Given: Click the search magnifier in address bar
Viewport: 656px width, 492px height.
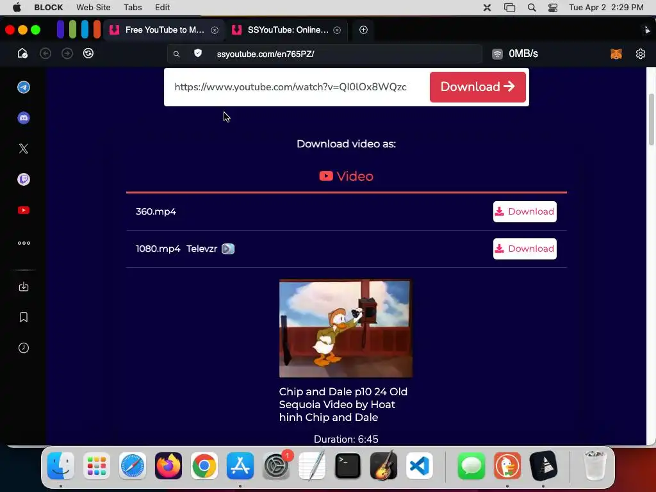Looking at the screenshot, I should click(177, 54).
